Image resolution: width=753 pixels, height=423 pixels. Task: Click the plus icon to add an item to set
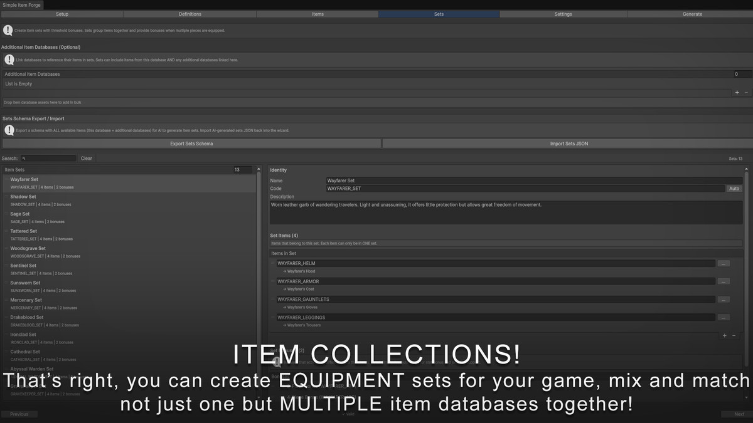pyautogui.click(x=724, y=335)
